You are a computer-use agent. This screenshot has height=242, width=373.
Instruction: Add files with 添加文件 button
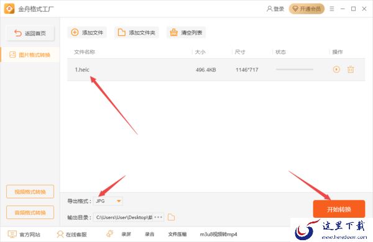click(x=87, y=32)
